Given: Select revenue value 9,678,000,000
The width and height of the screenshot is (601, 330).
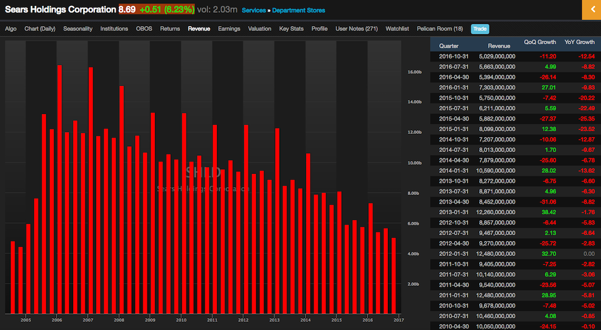Looking at the screenshot, I should (497, 305).
